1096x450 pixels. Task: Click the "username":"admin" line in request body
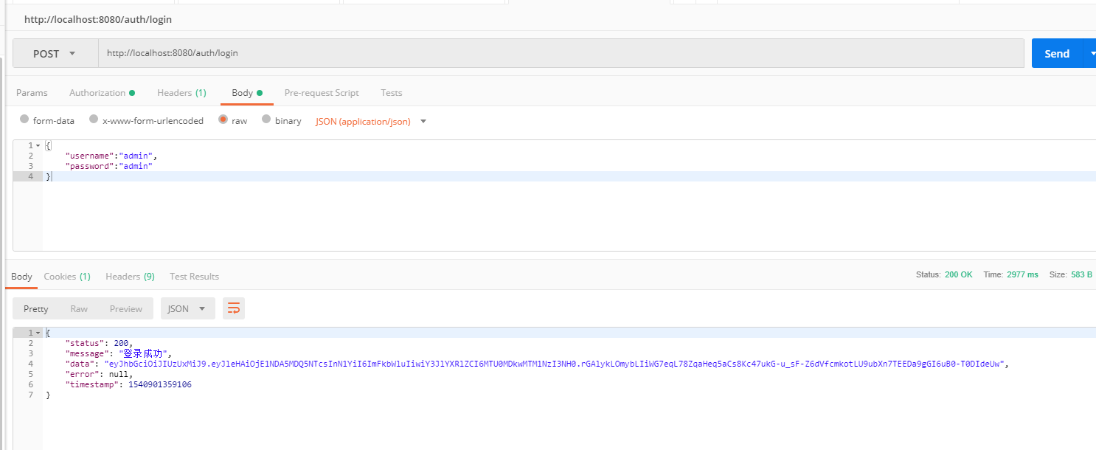[111, 156]
